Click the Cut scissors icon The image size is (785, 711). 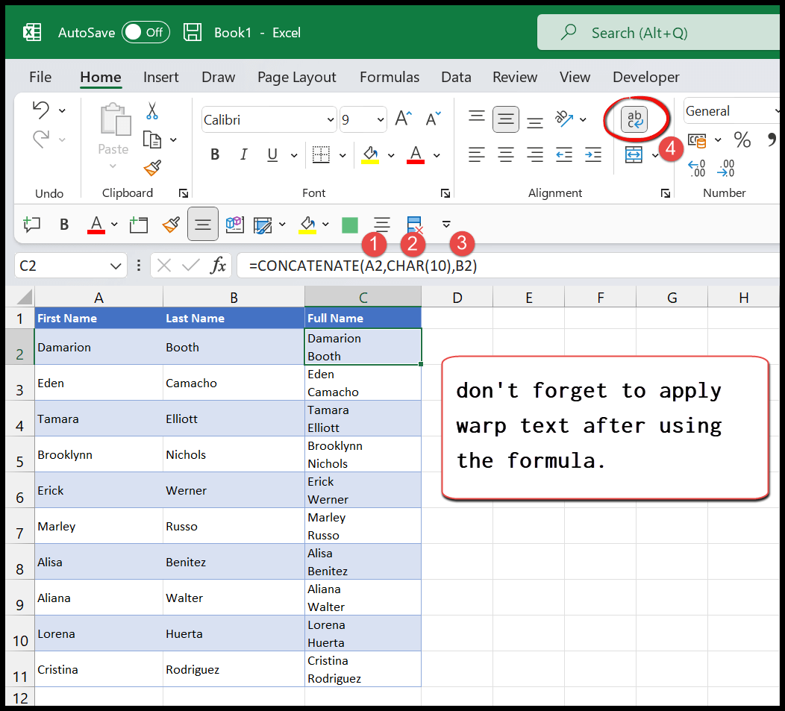151,110
